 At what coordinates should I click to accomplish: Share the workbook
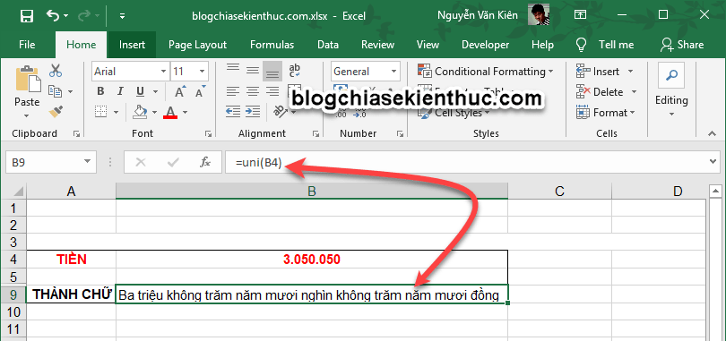[x=682, y=45]
